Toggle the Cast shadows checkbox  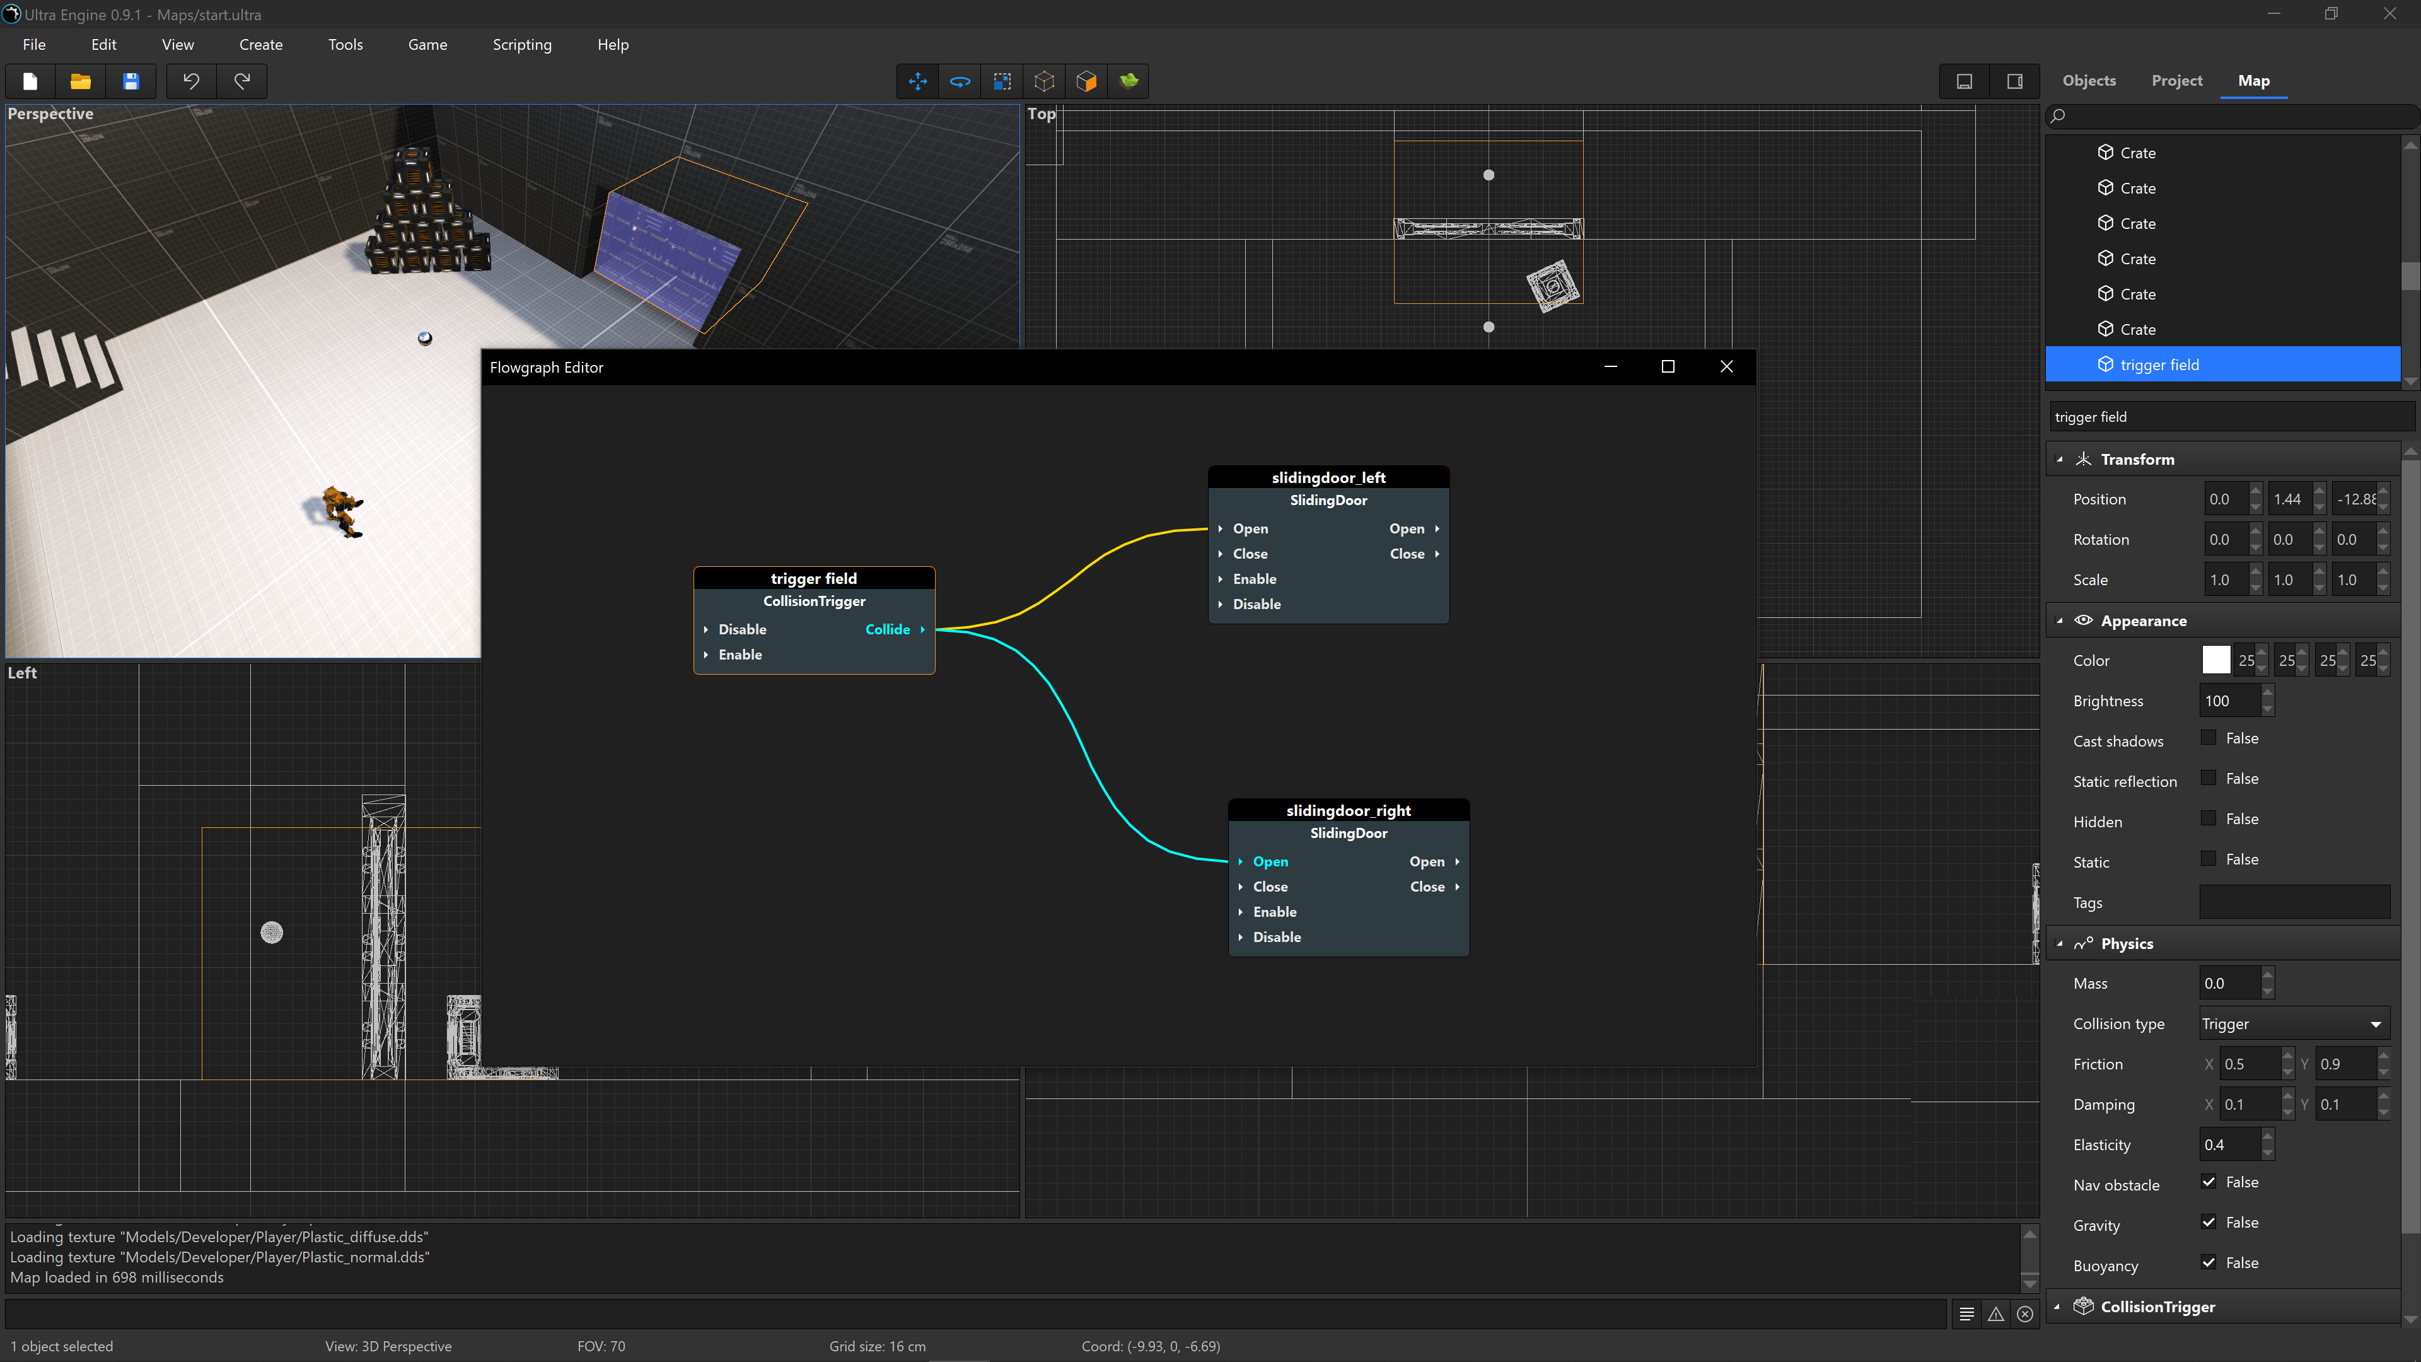(2209, 738)
